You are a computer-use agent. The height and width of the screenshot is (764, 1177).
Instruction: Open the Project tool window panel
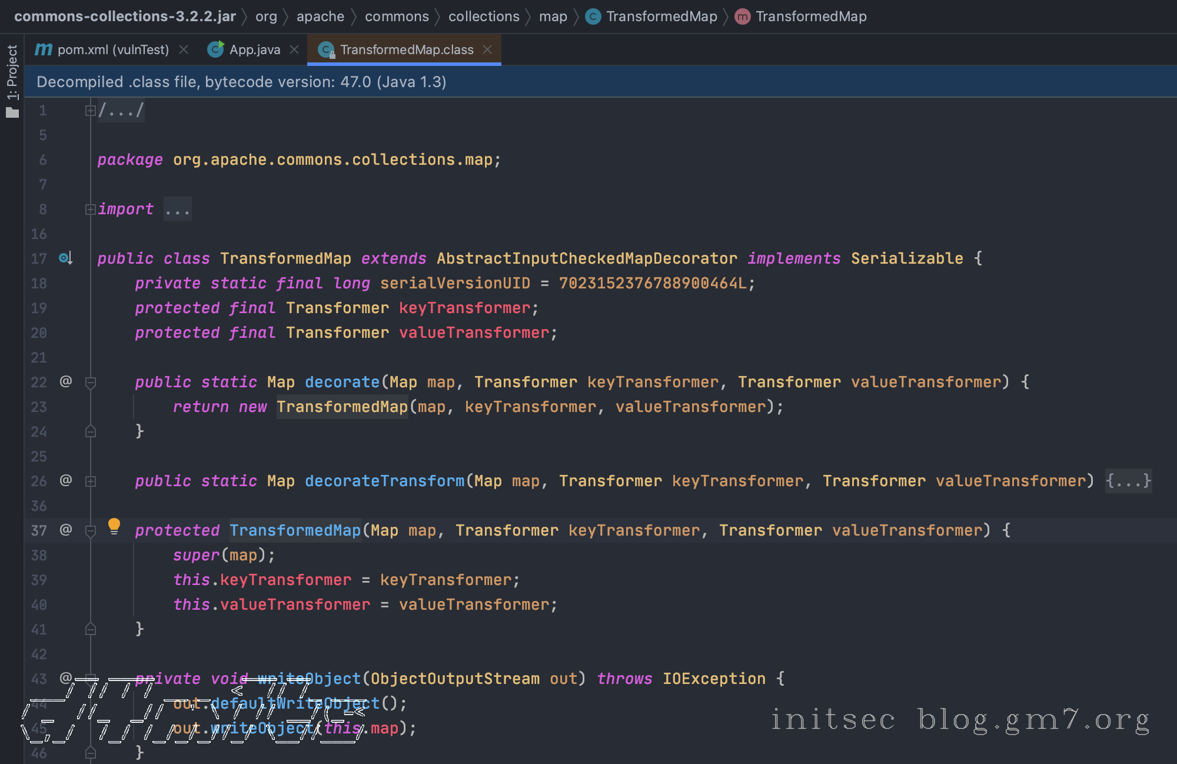tap(12, 72)
